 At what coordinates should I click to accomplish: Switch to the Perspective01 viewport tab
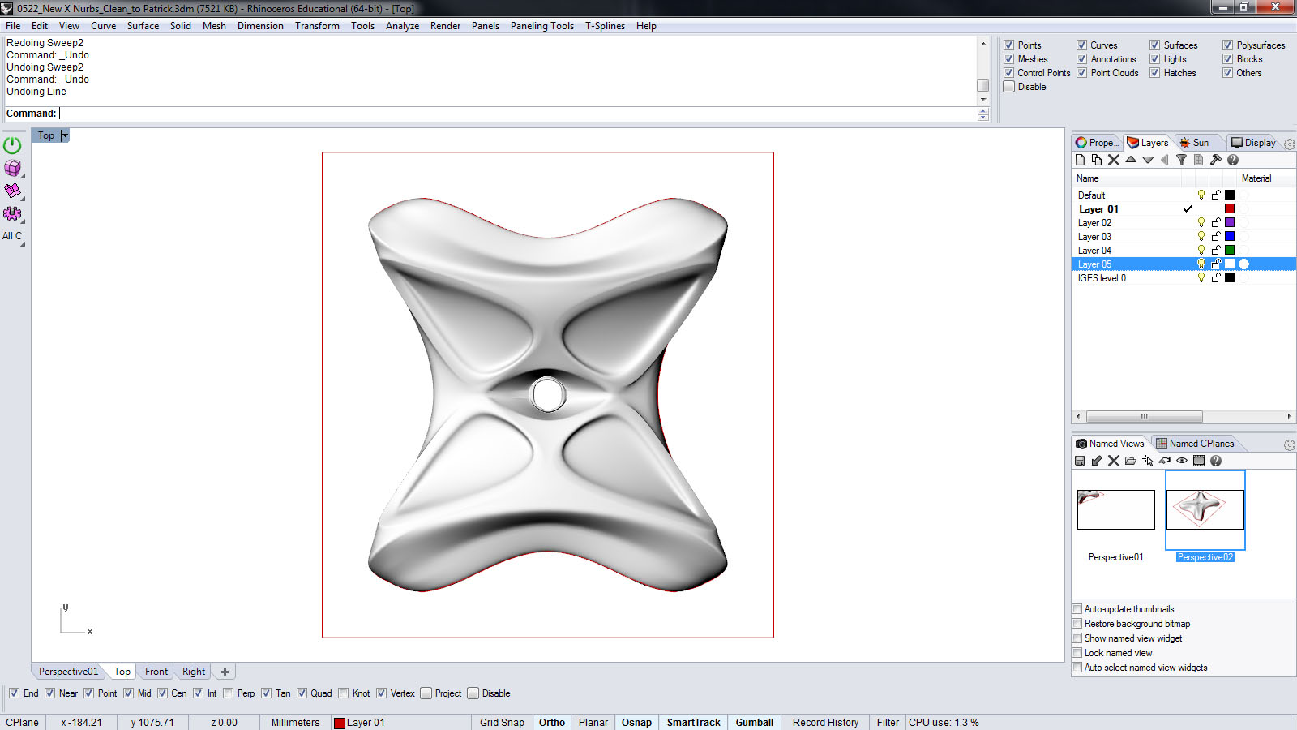point(68,672)
